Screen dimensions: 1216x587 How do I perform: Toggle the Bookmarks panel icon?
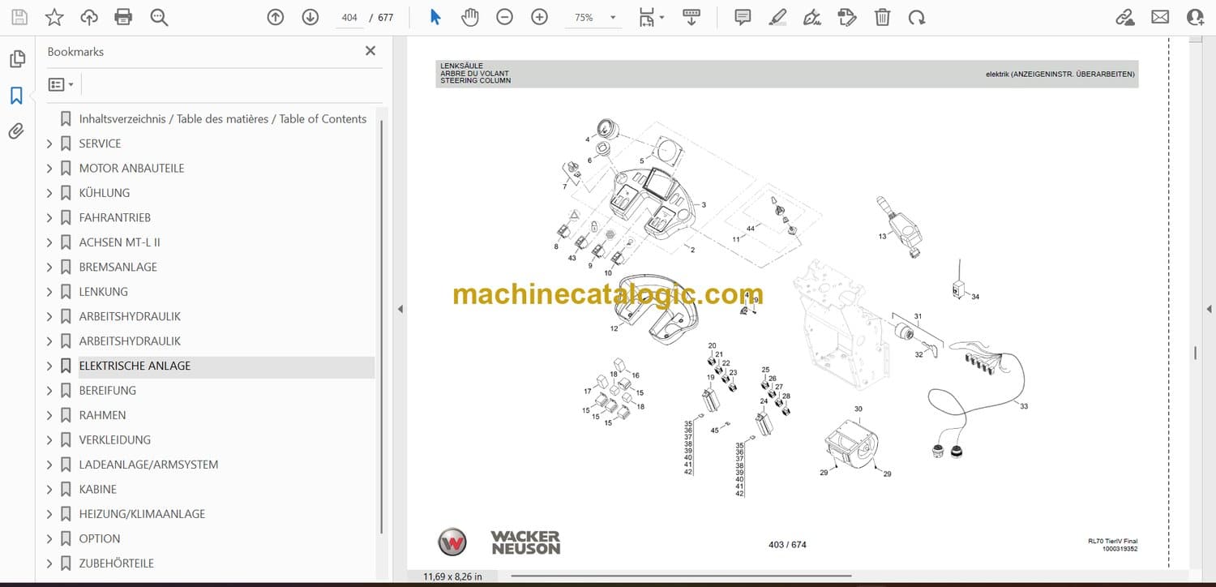point(16,96)
